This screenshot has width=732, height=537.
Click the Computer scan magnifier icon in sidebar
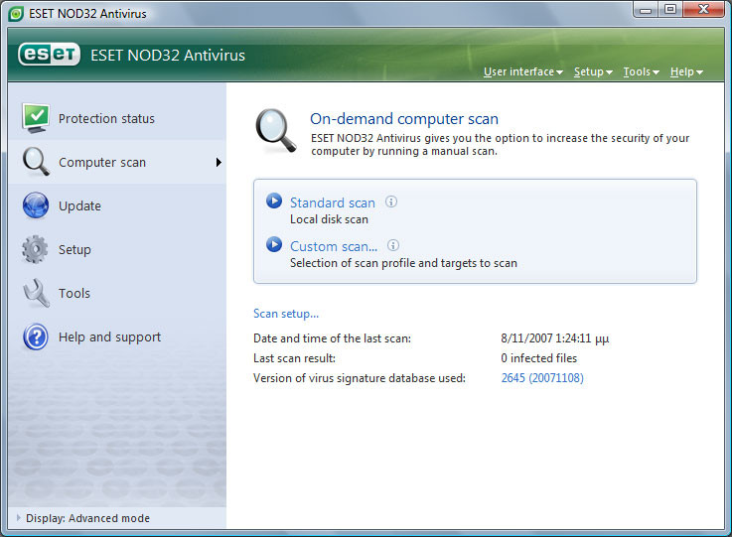(36, 162)
